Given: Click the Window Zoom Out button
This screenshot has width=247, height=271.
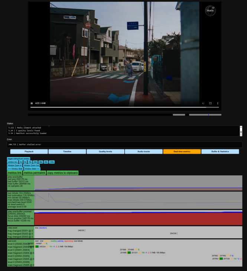Looking at the screenshot, I should 31,166.
